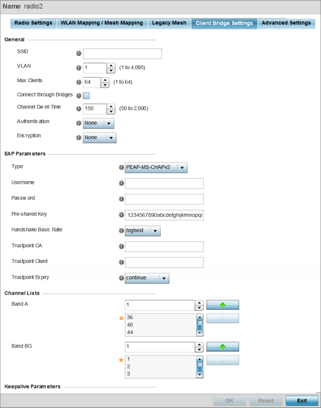
Task: Click the VLAN value field
Action: pos(95,68)
